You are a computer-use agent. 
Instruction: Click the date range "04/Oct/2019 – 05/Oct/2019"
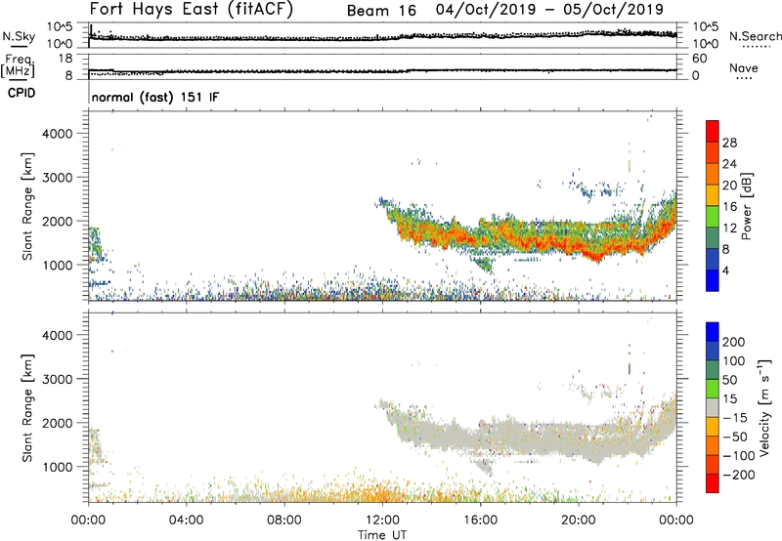tap(549, 10)
